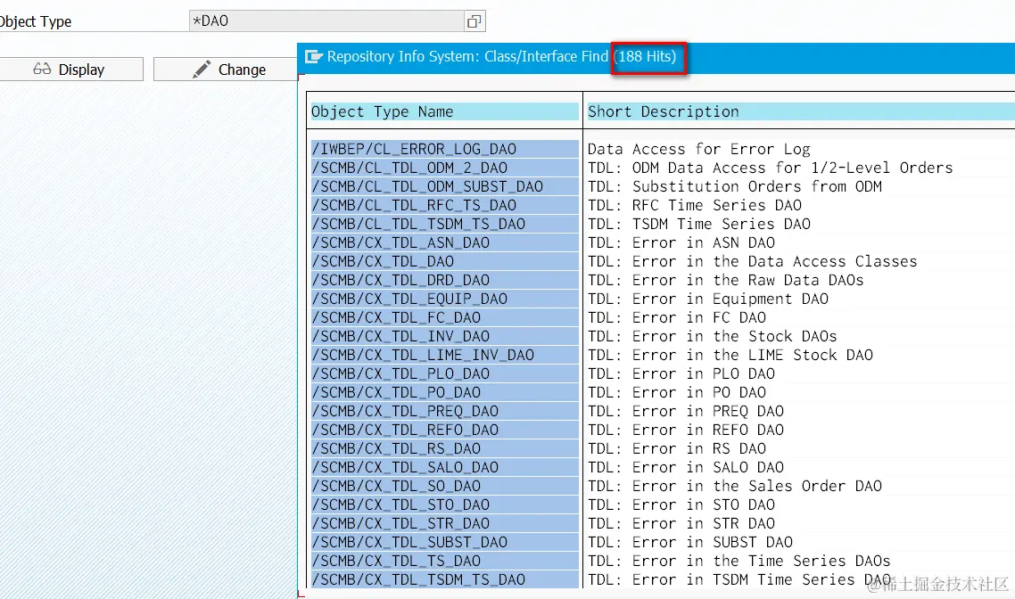The height and width of the screenshot is (599, 1015).
Task: Select row /SCMB/CX_TDL_DAO
Action: click(x=445, y=262)
